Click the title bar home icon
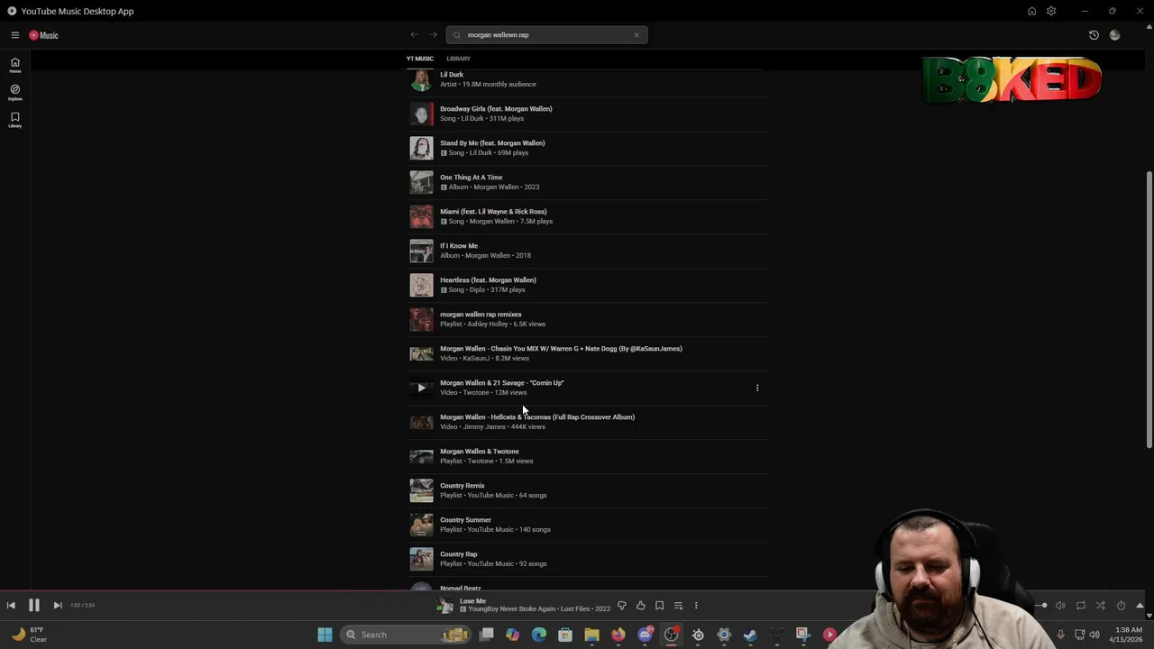 1031,11
